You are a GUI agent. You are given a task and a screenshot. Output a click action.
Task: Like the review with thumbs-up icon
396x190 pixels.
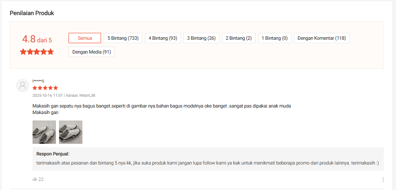(35, 179)
